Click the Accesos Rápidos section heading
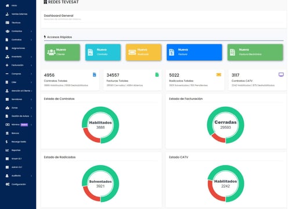Viewport: 292px width, 209px height. (58, 37)
